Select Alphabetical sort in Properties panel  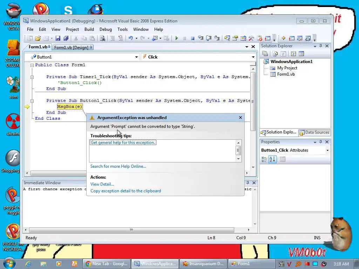[272, 159]
